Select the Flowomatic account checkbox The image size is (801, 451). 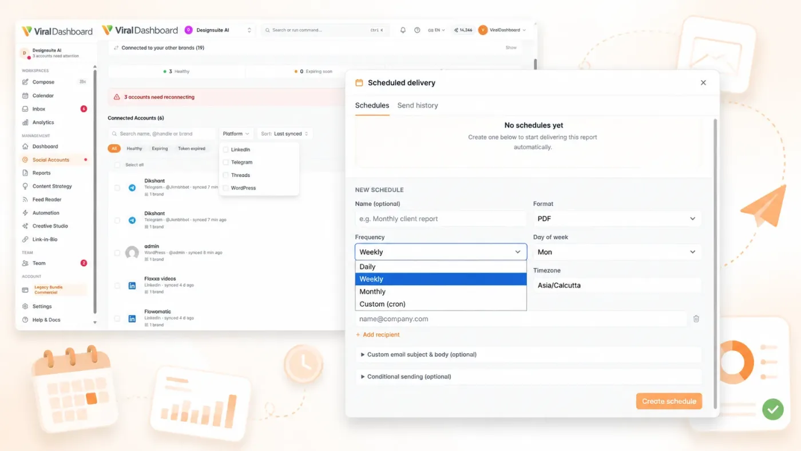click(117, 318)
